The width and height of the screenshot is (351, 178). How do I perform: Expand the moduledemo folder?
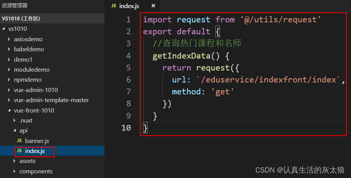tap(32, 70)
